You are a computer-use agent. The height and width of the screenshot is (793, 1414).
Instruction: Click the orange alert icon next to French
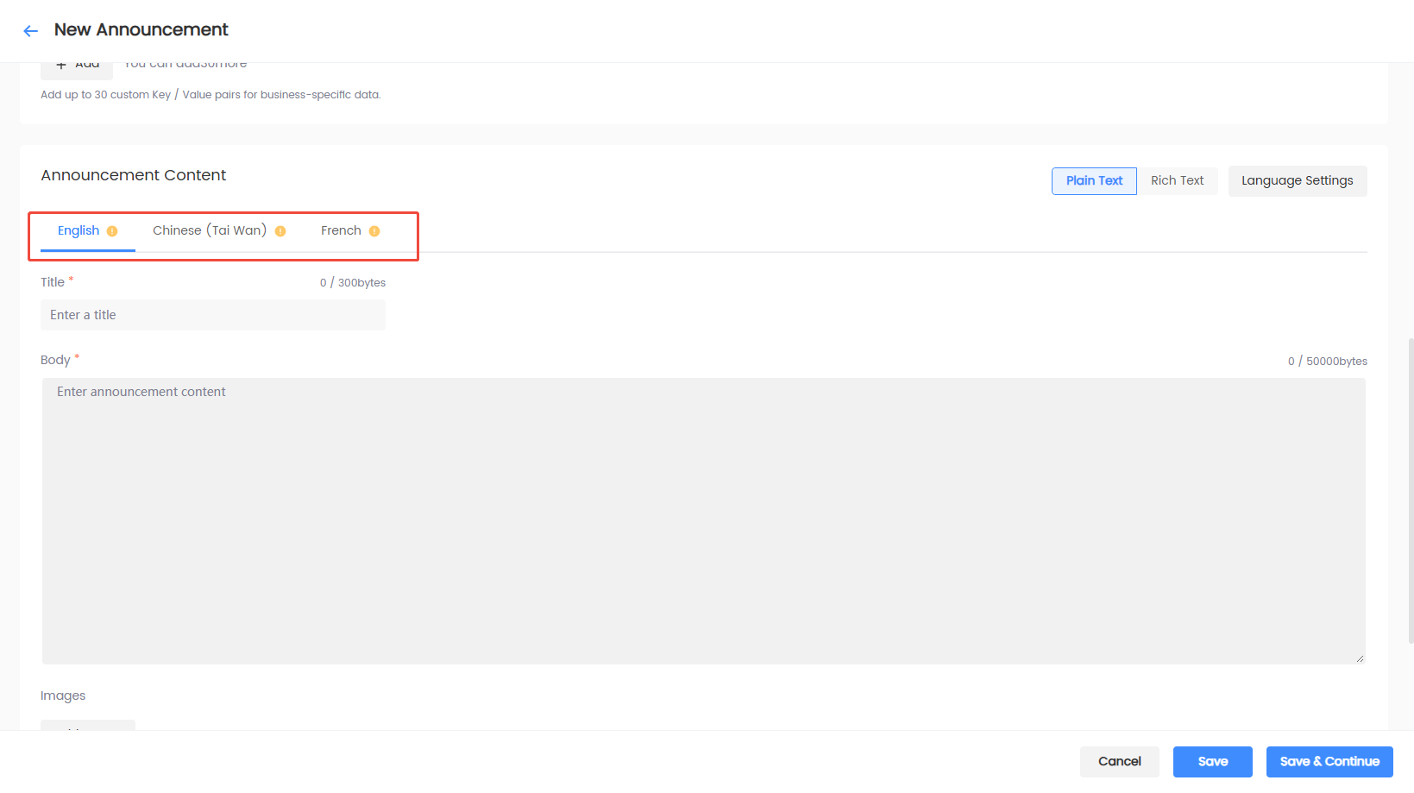374,231
